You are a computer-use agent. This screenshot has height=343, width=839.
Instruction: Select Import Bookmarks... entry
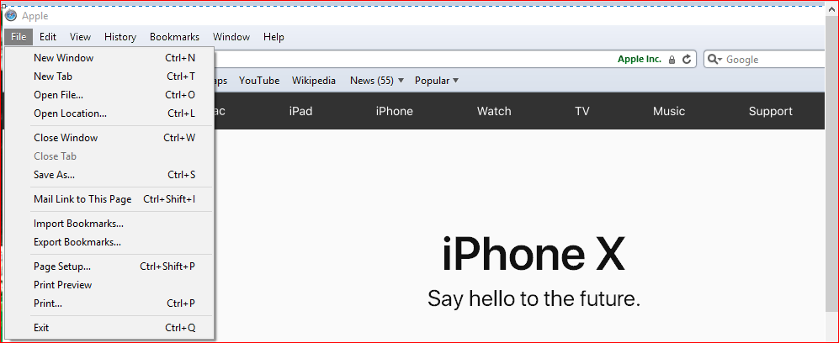click(109, 224)
